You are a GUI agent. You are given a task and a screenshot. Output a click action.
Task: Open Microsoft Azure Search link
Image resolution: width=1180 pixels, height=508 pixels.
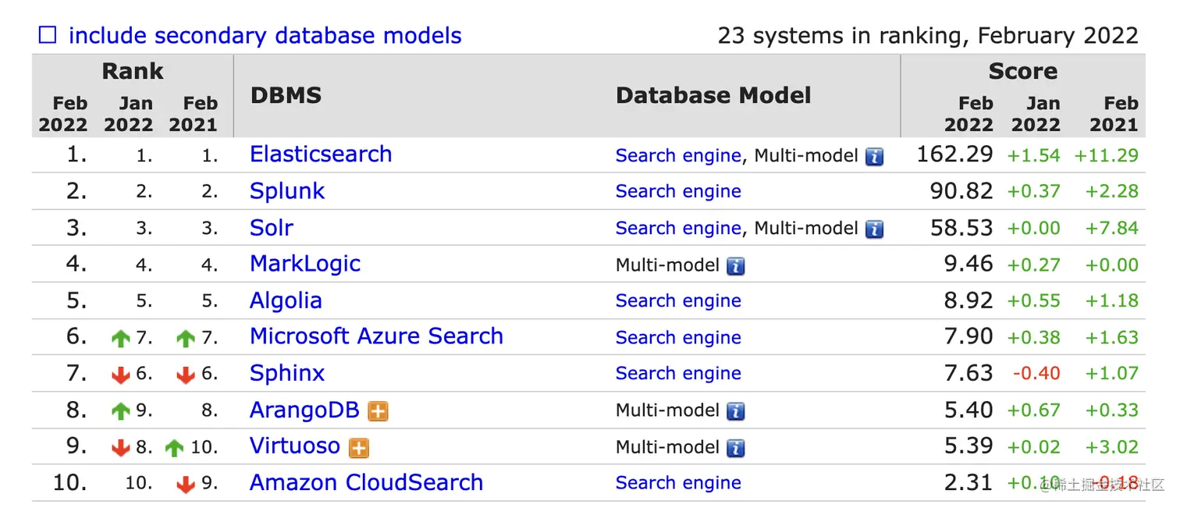point(375,336)
